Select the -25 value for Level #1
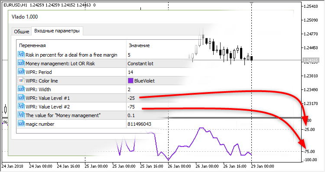 (x=131, y=98)
